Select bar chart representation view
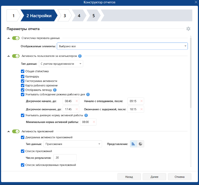 coord(133,144)
